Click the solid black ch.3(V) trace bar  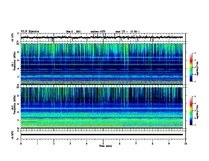pyautogui.click(x=102, y=135)
